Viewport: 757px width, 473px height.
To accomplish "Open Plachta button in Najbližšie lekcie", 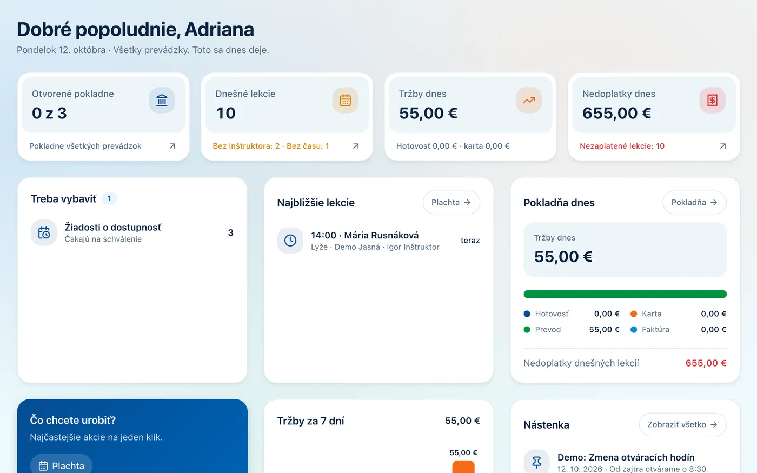I will pos(451,202).
